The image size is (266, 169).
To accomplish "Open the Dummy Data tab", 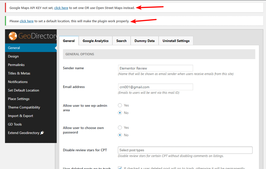I will click(x=144, y=41).
